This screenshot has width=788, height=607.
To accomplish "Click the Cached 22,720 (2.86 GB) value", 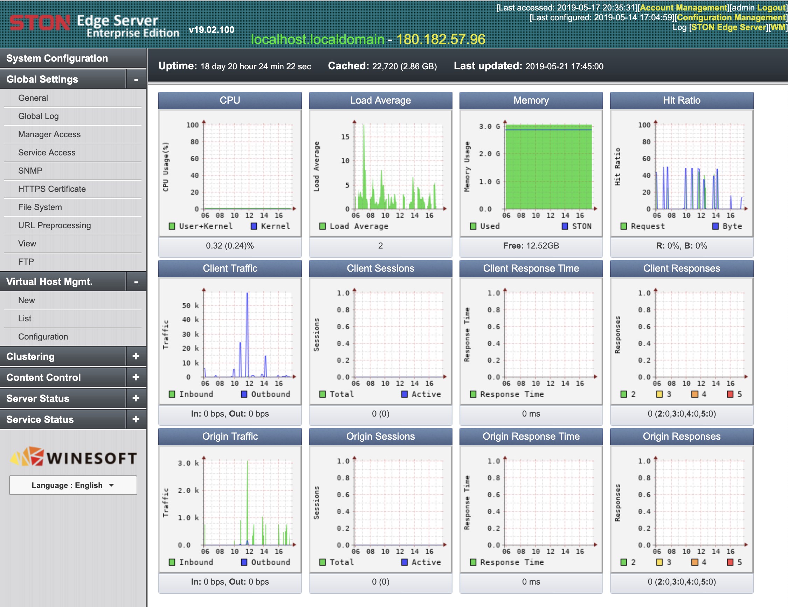I will [x=405, y=67].
